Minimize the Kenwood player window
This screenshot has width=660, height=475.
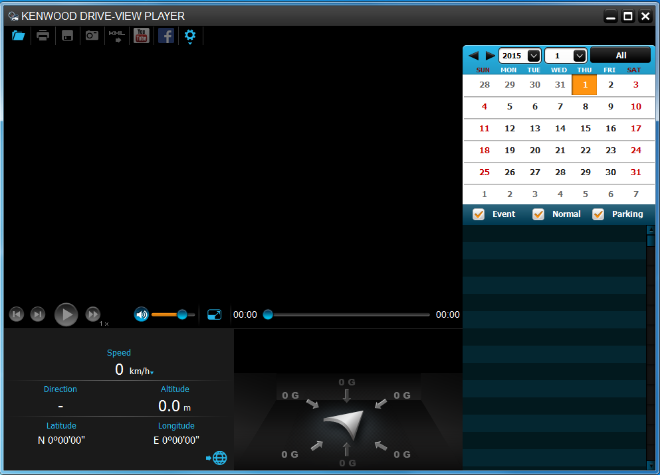coord(610,16)
